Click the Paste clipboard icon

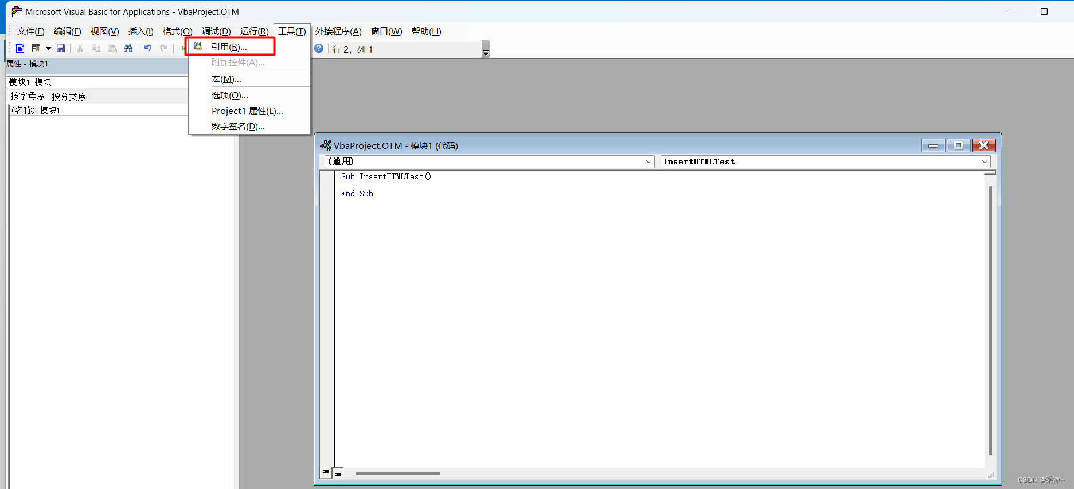[112, 49]
